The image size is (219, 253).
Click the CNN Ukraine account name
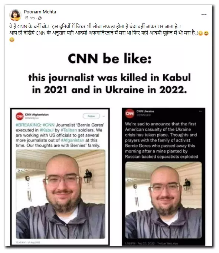[145, 111]
